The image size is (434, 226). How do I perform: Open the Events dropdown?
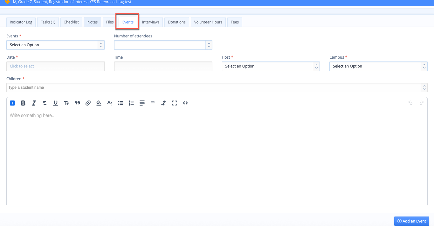coord(55,45)
